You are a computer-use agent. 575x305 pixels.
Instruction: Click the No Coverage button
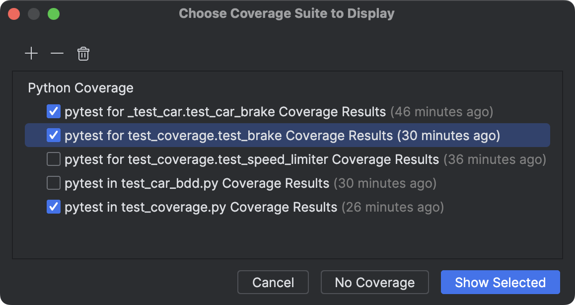(374, 282)
